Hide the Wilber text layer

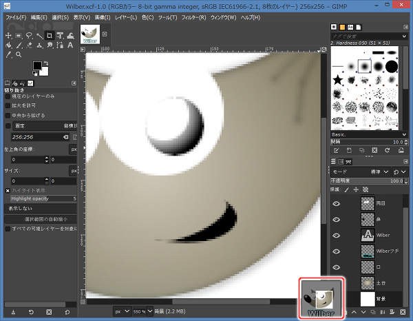point(336,235)
